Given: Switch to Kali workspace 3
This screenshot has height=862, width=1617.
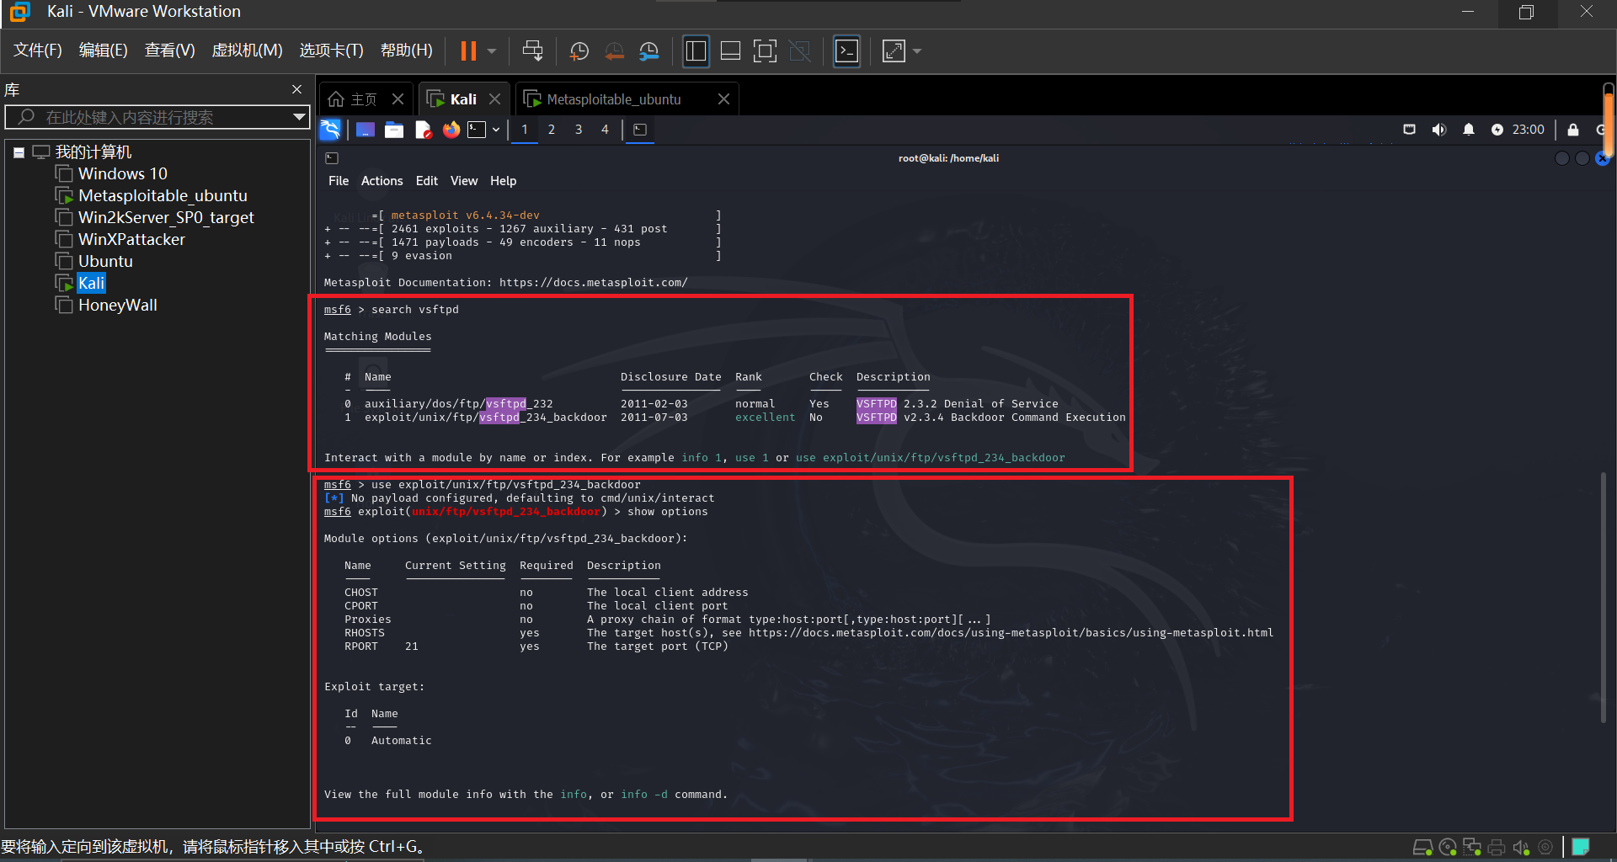Looking at the screenshot, I should (579, 130).
